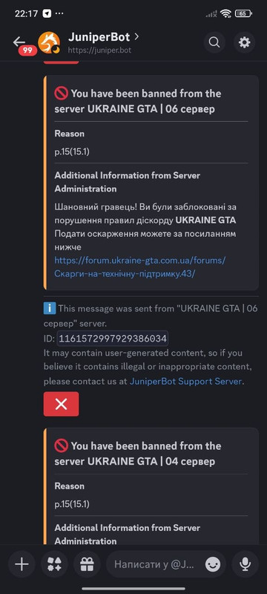Tap the Telegram status bar icon
Image resolution: width=267 pixels, height=594 pixels.
47,13
